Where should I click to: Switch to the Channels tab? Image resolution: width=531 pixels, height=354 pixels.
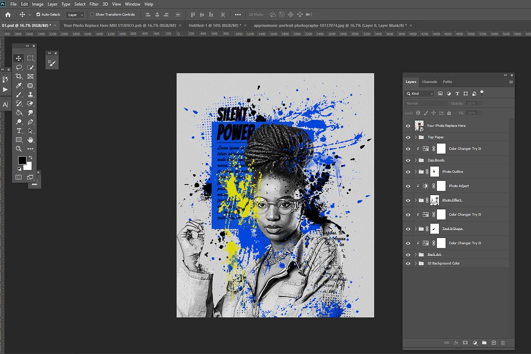(429, 82)
